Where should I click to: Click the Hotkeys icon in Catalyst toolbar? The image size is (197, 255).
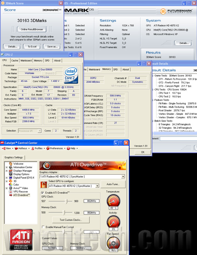pos(16,148)
